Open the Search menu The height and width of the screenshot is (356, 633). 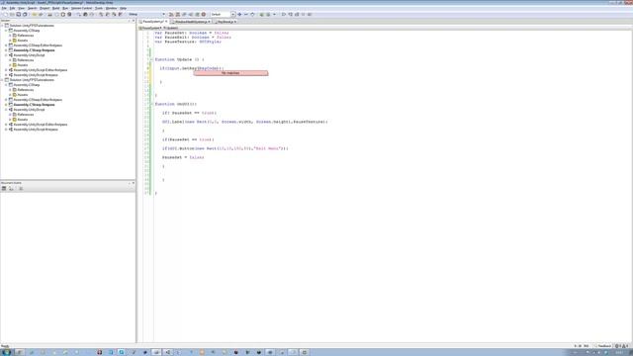[32, 8]
